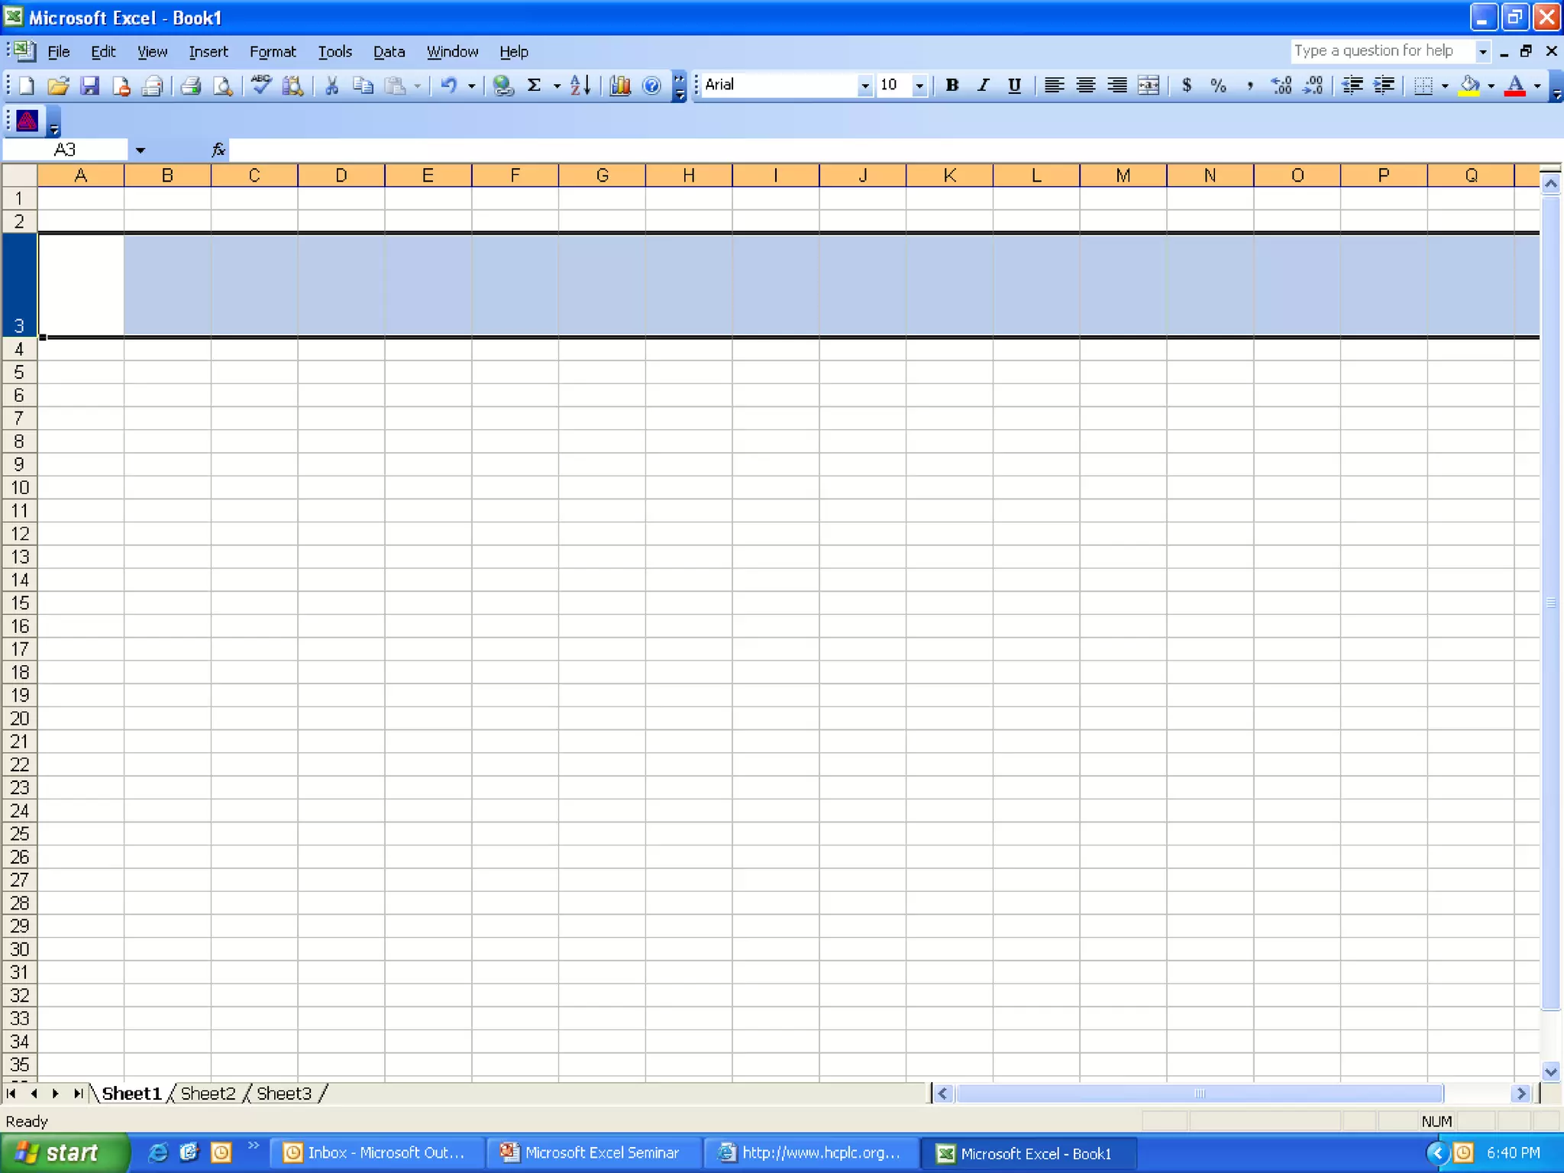The height and width of the screenshot is (1173, 1564).
Task: Sort ascending with the A-Z icon
Action: point(580,86)
